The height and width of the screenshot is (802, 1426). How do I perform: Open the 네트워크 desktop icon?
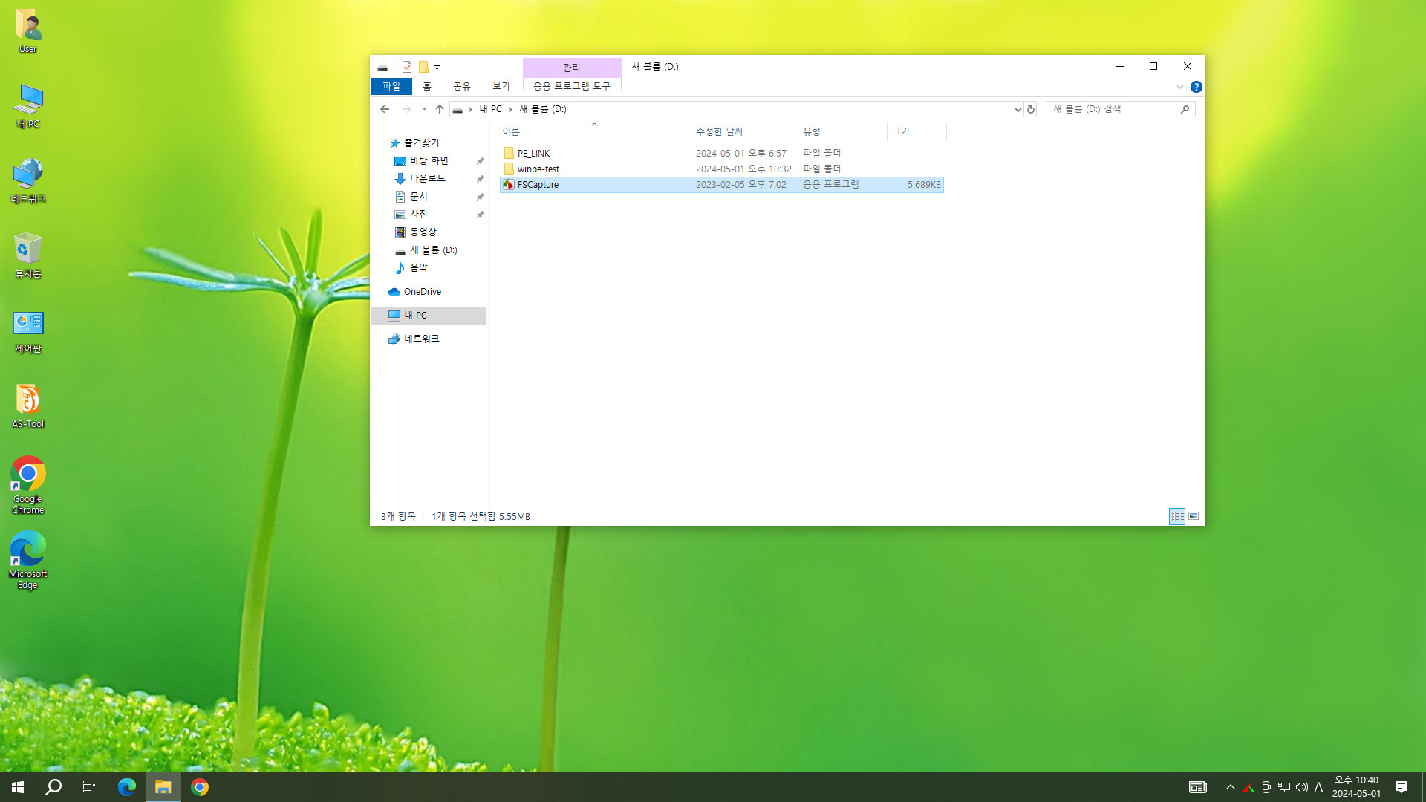coord(28,180)
